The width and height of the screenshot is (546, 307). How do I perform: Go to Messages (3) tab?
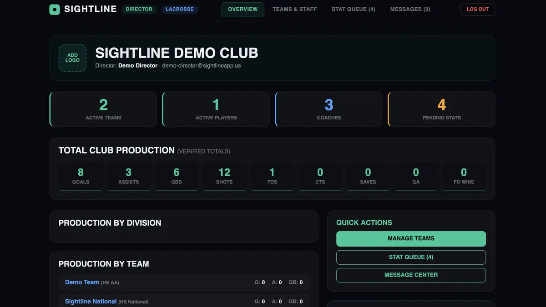point(410,9)
